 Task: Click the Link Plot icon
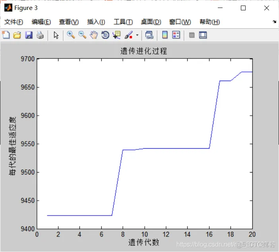(x=149, y=35)
